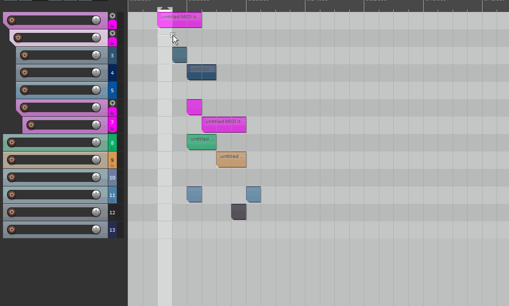Screen dimensions: 509x306
Task: Select the dark blue item on track 4
Action: pos(202,72)
